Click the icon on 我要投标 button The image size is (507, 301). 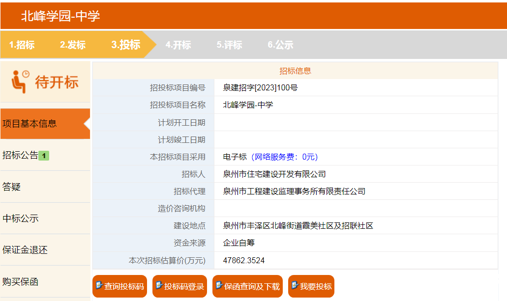pyautogui.click(x=295, y=285)
